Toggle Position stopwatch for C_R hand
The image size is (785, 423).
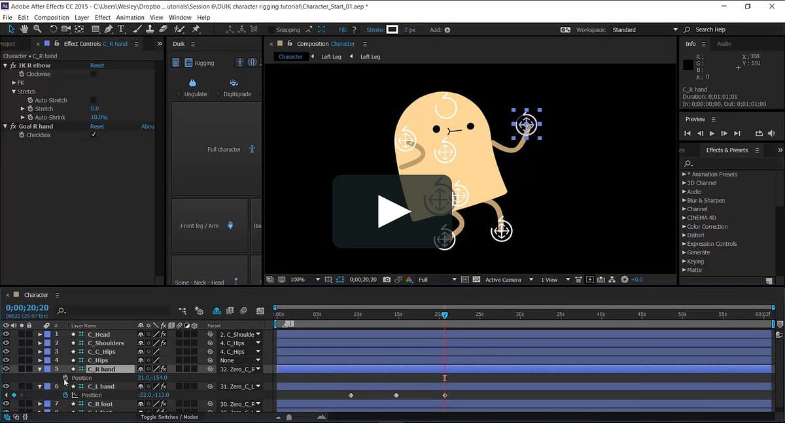point(65,378)
